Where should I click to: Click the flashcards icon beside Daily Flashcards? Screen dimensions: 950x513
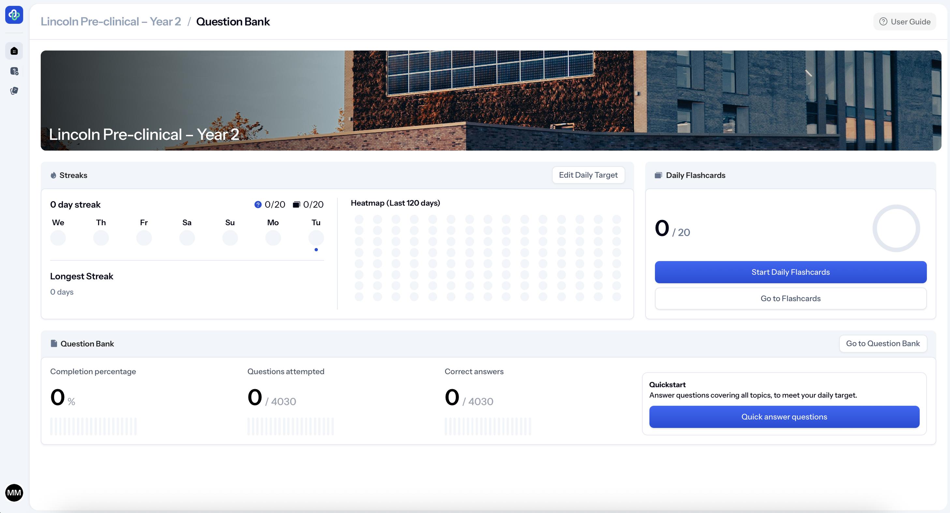pyautogui.click(x=658, y=175)
